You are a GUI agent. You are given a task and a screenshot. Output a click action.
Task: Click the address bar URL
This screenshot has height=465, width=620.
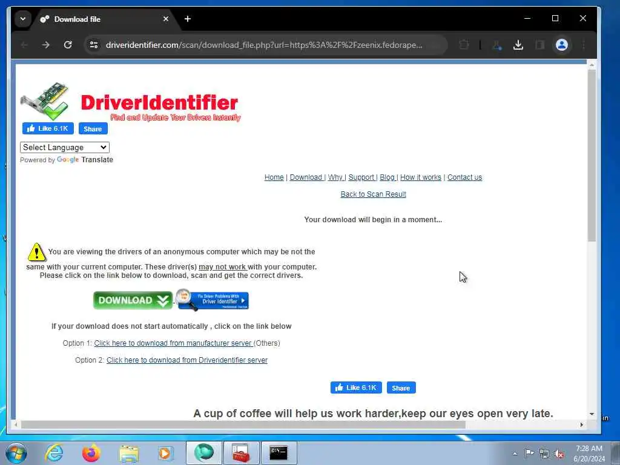[264, 45]
